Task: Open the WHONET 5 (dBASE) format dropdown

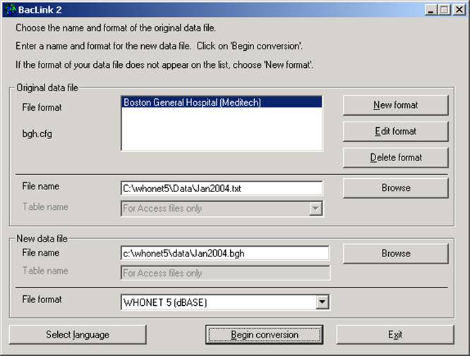Action: (323, 302)
